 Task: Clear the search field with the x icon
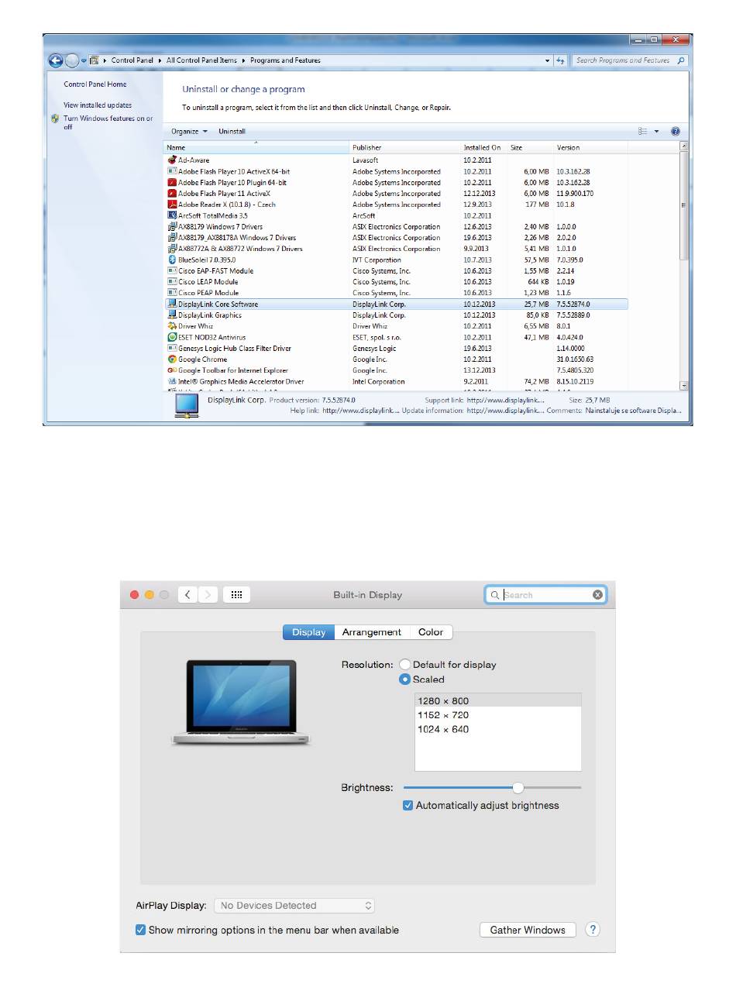597,594
